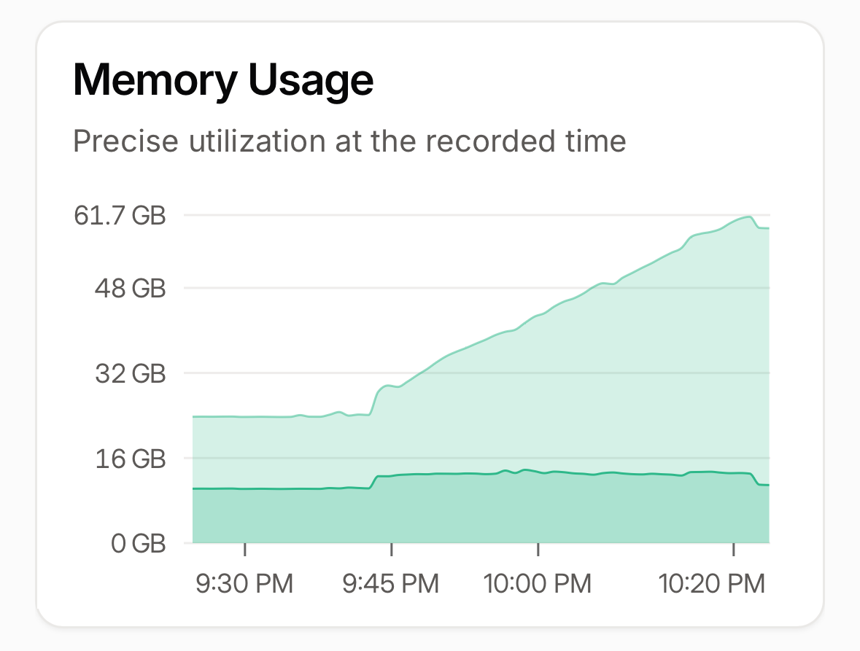Click the 10:20 PM time label
860x651 pixels.
(x=711, y=584)
